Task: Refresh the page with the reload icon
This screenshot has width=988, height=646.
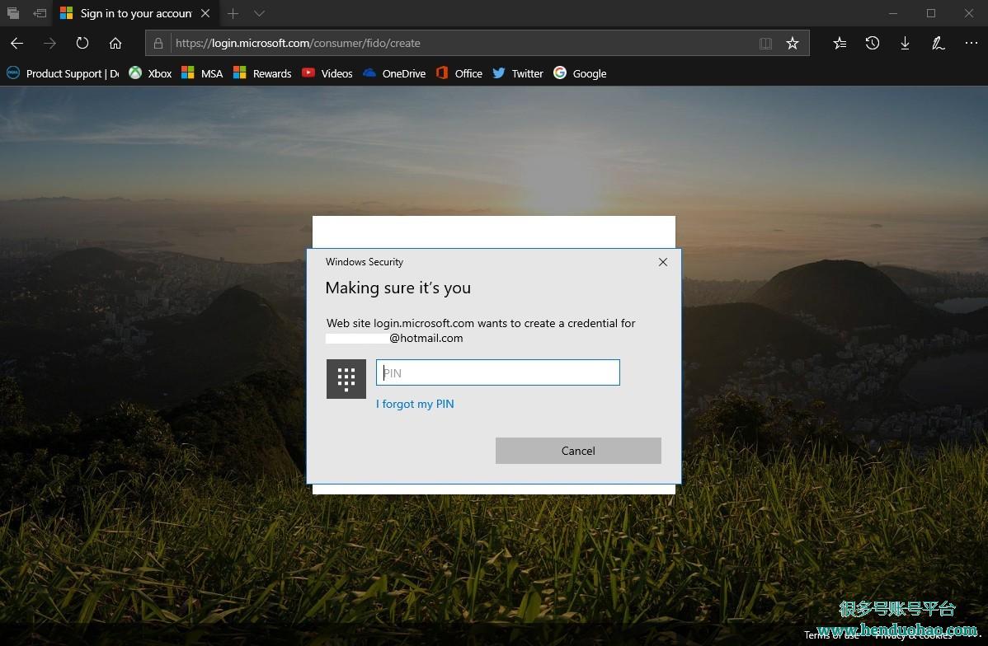Action: pyautogui.click(x=82, y=44)
